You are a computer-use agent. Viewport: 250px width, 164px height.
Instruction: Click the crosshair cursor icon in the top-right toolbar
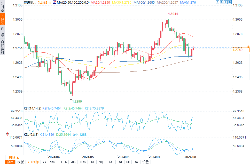(x=217, y=2)
